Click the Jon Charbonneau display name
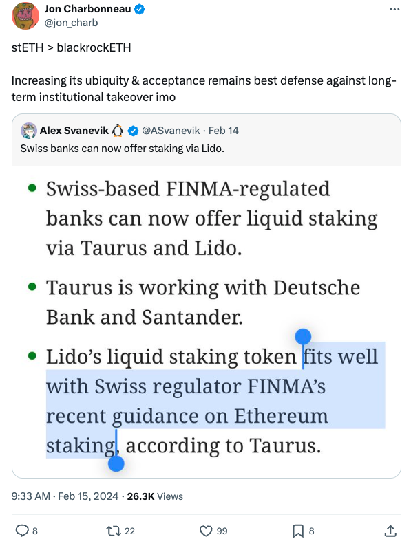Image resolution: width=411 pixels, height=548 pixels. [x=88, y=9]
